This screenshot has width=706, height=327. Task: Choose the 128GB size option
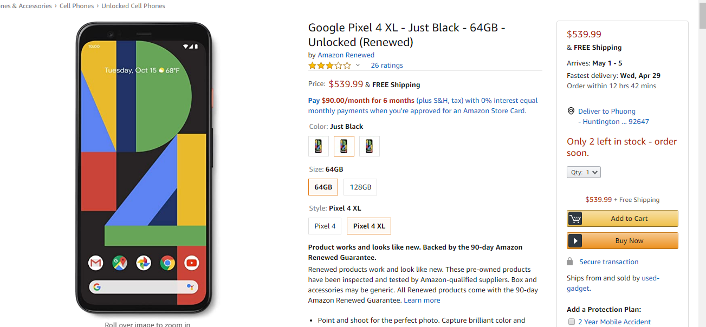pos(360,187)
